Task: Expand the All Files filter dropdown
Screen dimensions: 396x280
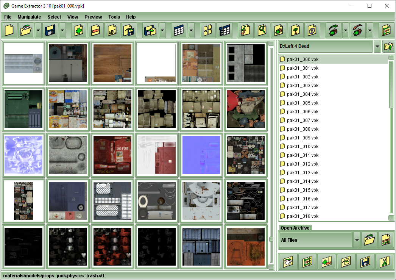Action: coord(356,240)
